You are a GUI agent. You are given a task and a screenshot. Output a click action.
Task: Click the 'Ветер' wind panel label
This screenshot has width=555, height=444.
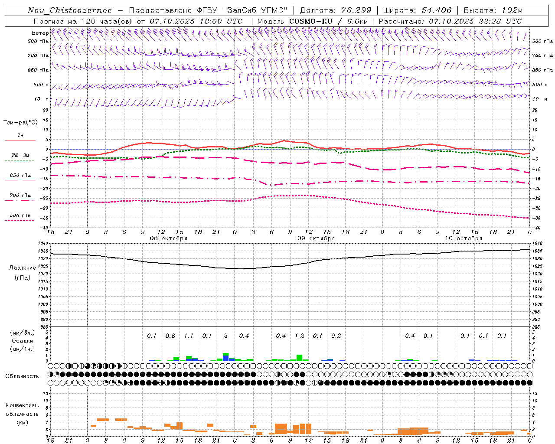40,33
